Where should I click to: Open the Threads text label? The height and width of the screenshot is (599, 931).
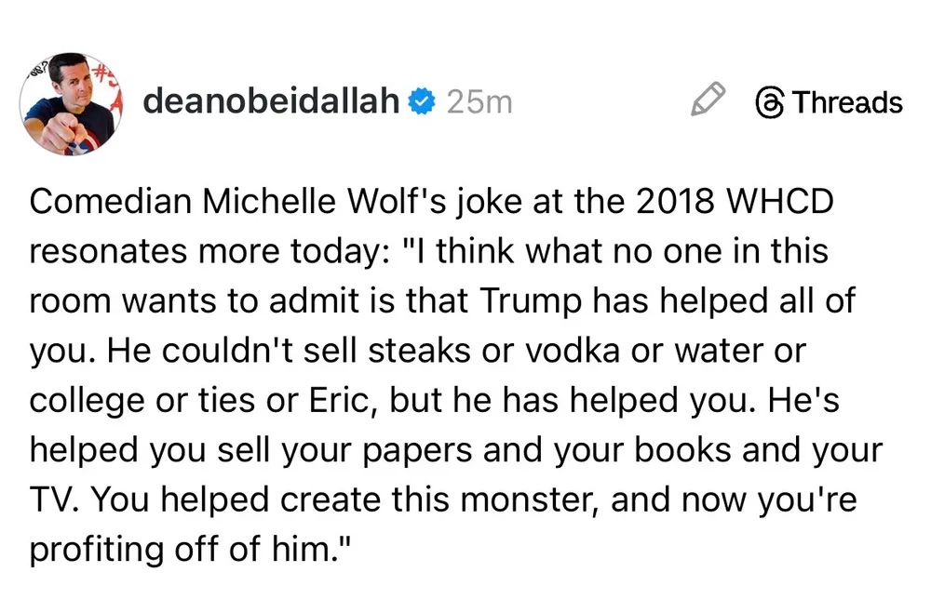(846, 101)
